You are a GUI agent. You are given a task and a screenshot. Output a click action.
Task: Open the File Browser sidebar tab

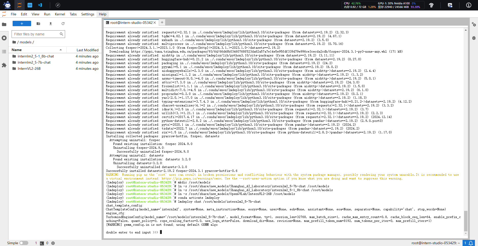tap(4, 24)
